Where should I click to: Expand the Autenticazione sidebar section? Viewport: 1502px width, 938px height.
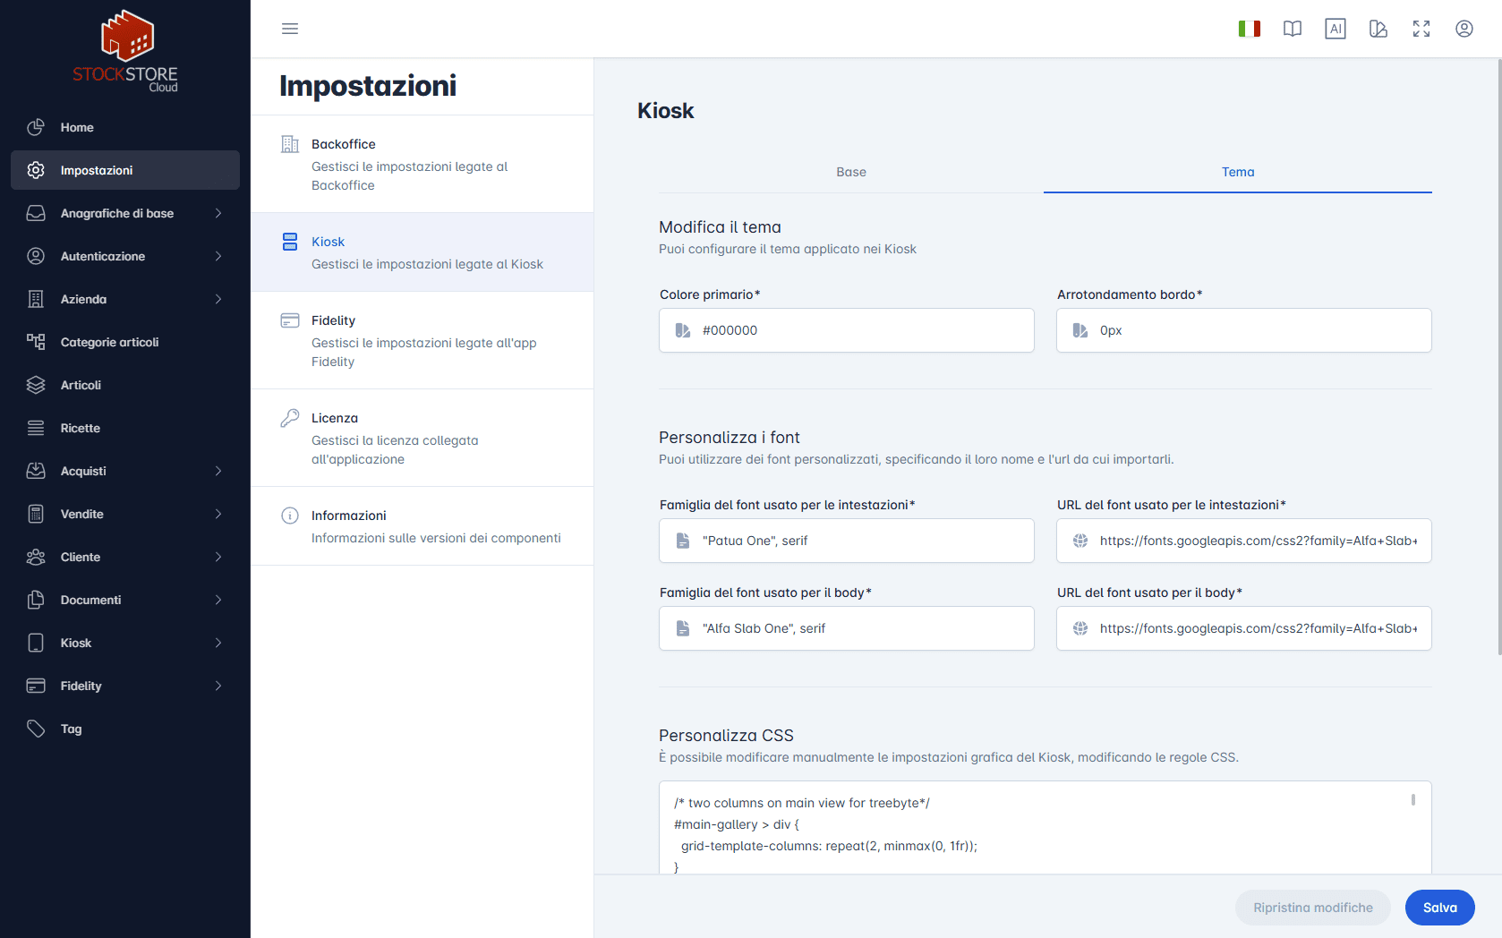pyautogui.click(x=125, y=256)
